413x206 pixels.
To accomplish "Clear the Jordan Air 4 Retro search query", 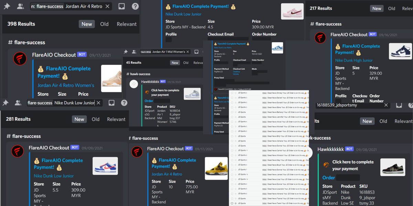I will tap(108, 6).
